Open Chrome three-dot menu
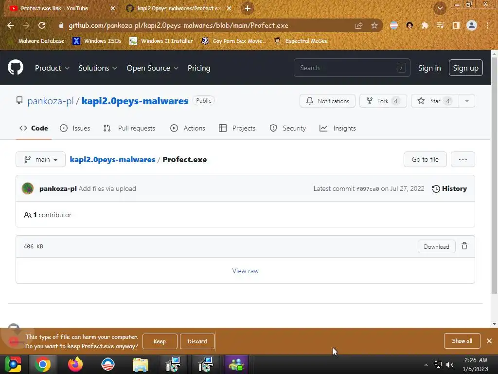Viewport: 498px width, 374px height. pos(487,25)
